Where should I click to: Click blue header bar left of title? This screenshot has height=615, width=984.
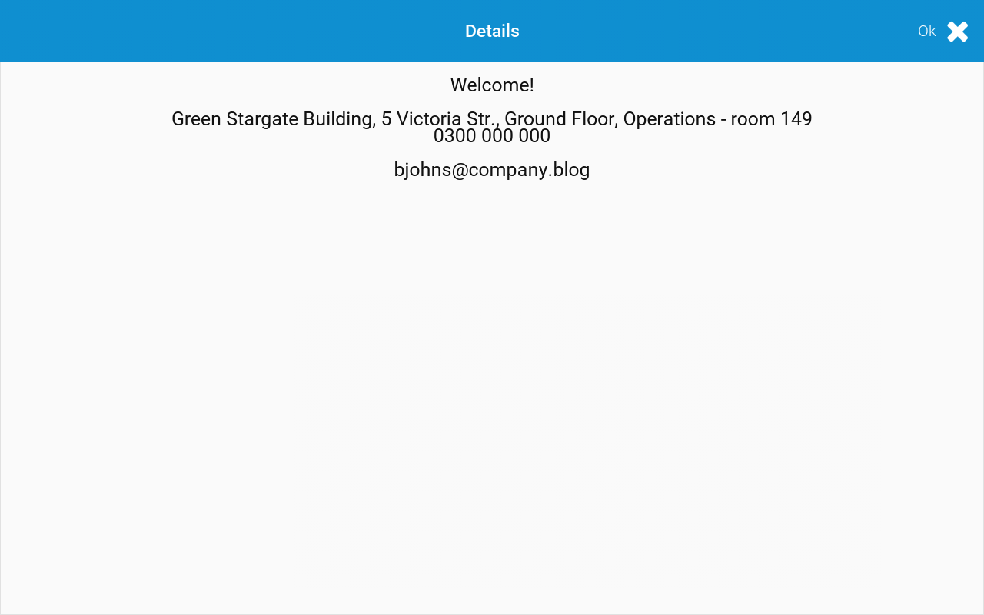click(231, 32)
